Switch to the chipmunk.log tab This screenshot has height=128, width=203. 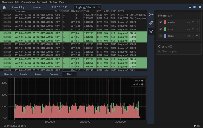(17, 7)
